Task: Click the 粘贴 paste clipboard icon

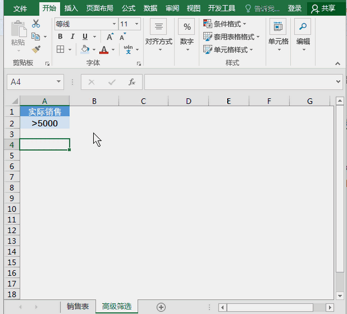Action: [x=18, y=29]
